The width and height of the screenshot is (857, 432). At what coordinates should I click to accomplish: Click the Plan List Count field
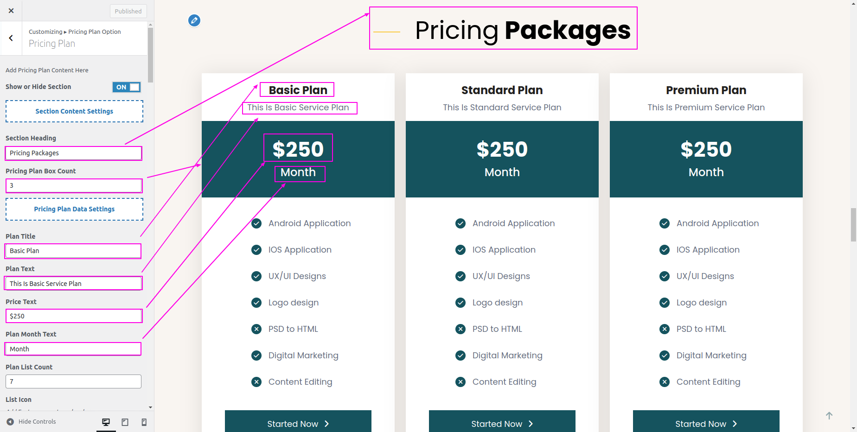click(x=73, y=381)
